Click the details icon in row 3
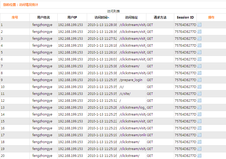 pyautogui.click(x=199, y=38)
